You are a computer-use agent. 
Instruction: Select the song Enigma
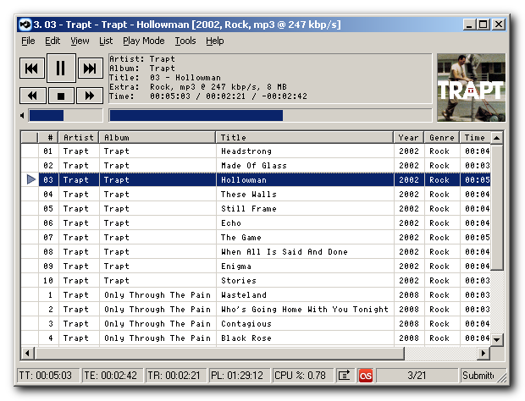point(256,266)
